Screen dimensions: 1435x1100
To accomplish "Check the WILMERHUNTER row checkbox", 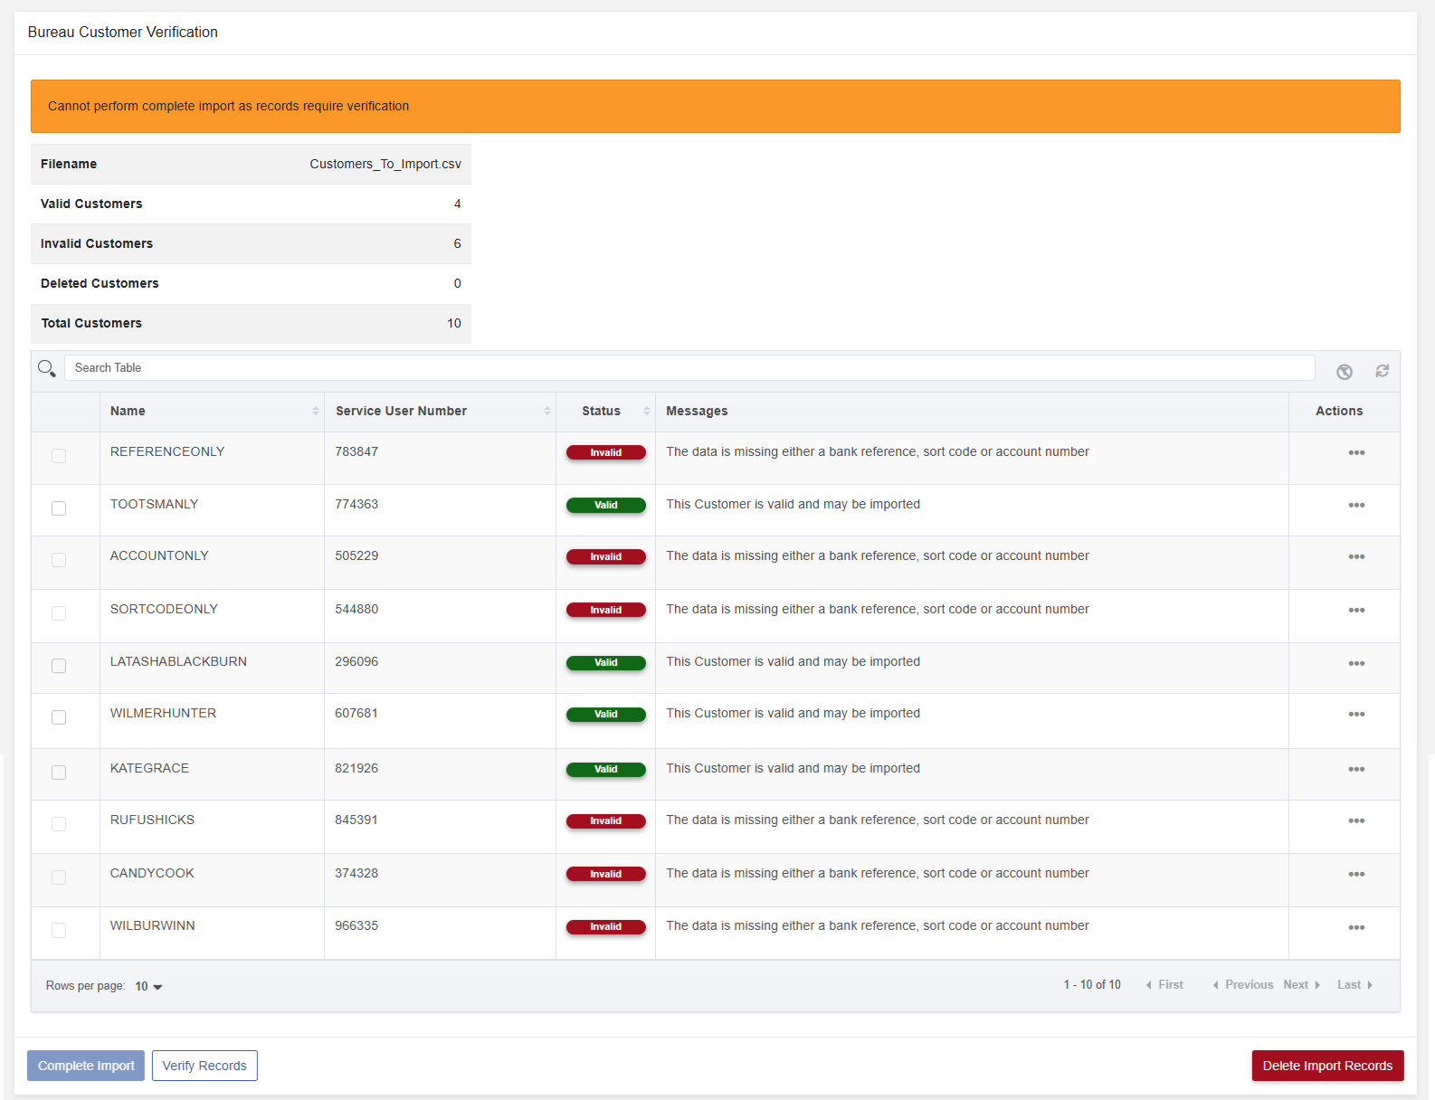I will [x=59, y=717].
